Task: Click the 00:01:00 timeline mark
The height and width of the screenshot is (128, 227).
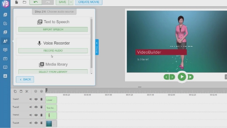Action: tap(108, 95)
